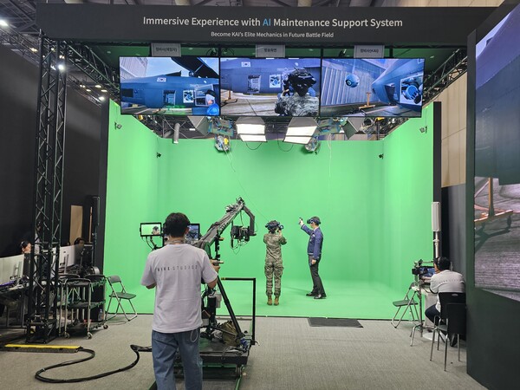Viewport: 520px width, 390px height.
Task: Click the left overhead display screen
Action: click(x=169, y=86)
